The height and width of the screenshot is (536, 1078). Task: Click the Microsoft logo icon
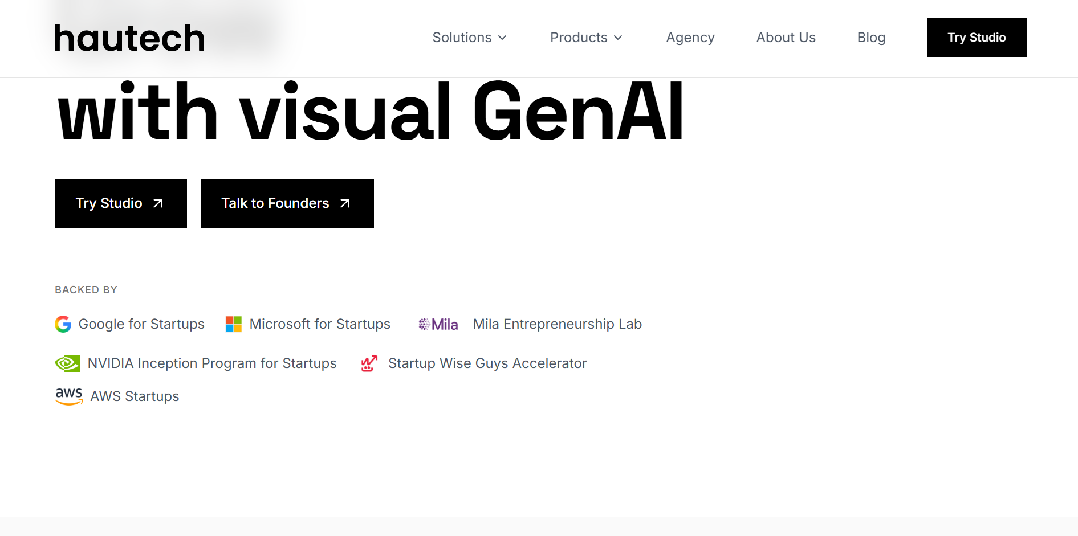[x=234, y=324]
